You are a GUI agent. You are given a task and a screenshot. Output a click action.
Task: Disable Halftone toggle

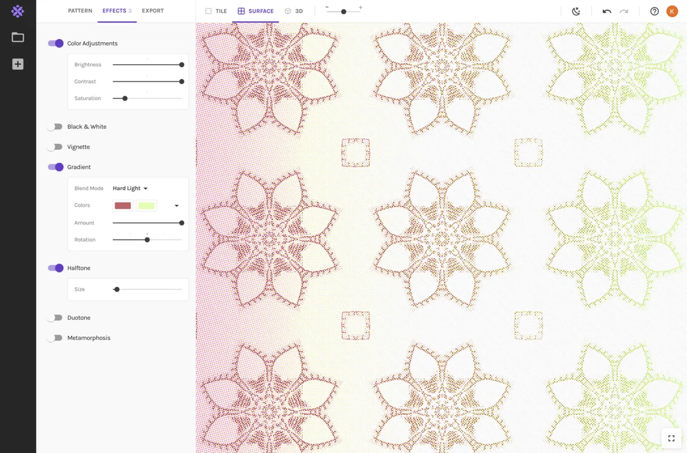pyautogui.click(x=56, y=268)
